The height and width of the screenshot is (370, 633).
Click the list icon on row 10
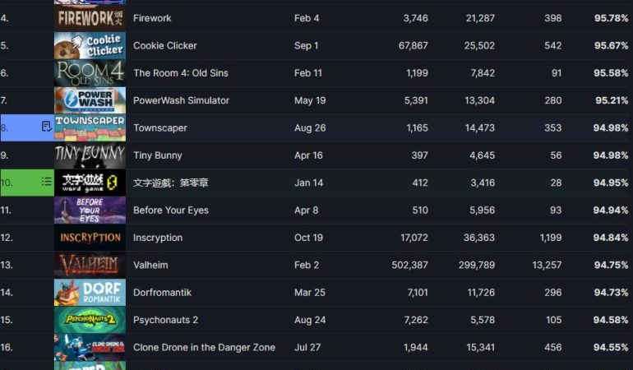tap(47, 182)
